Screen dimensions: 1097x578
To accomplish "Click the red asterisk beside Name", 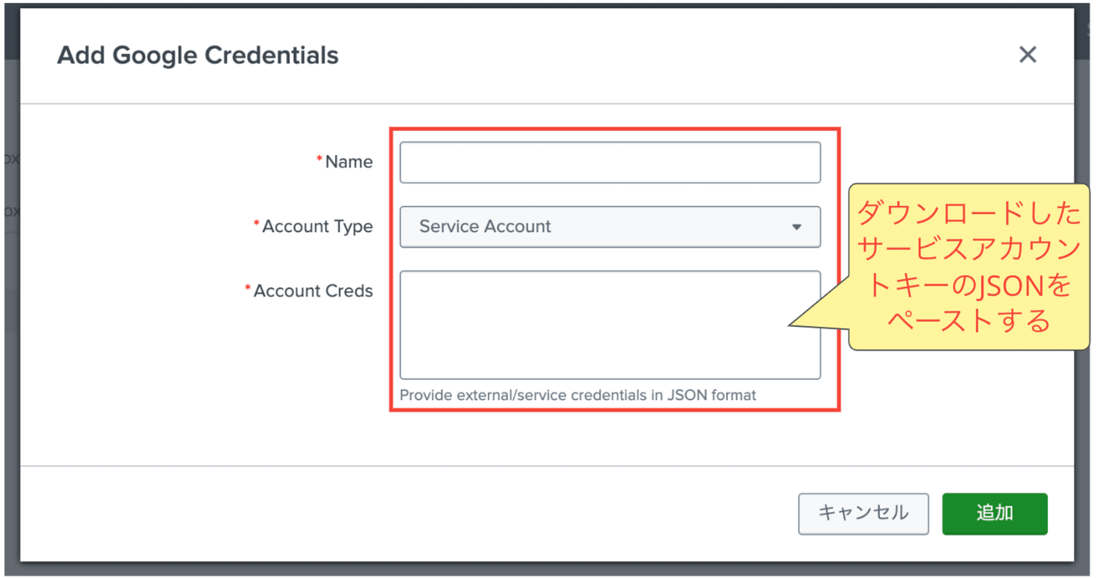I will (319, 158).
